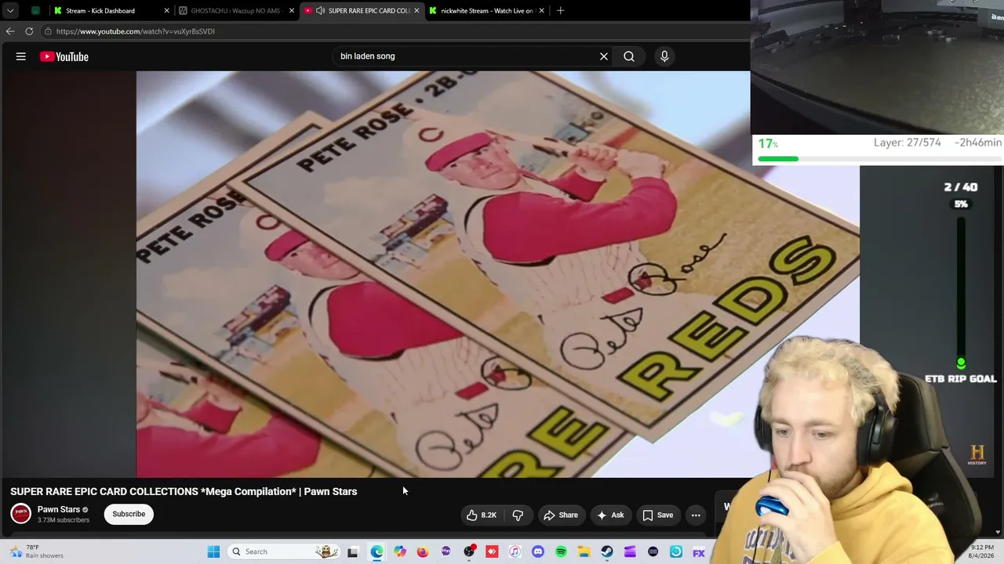Close the SUPER RARE EPIC CARD tab
This screenshot has width=1004, height=564.
point(417,11)
